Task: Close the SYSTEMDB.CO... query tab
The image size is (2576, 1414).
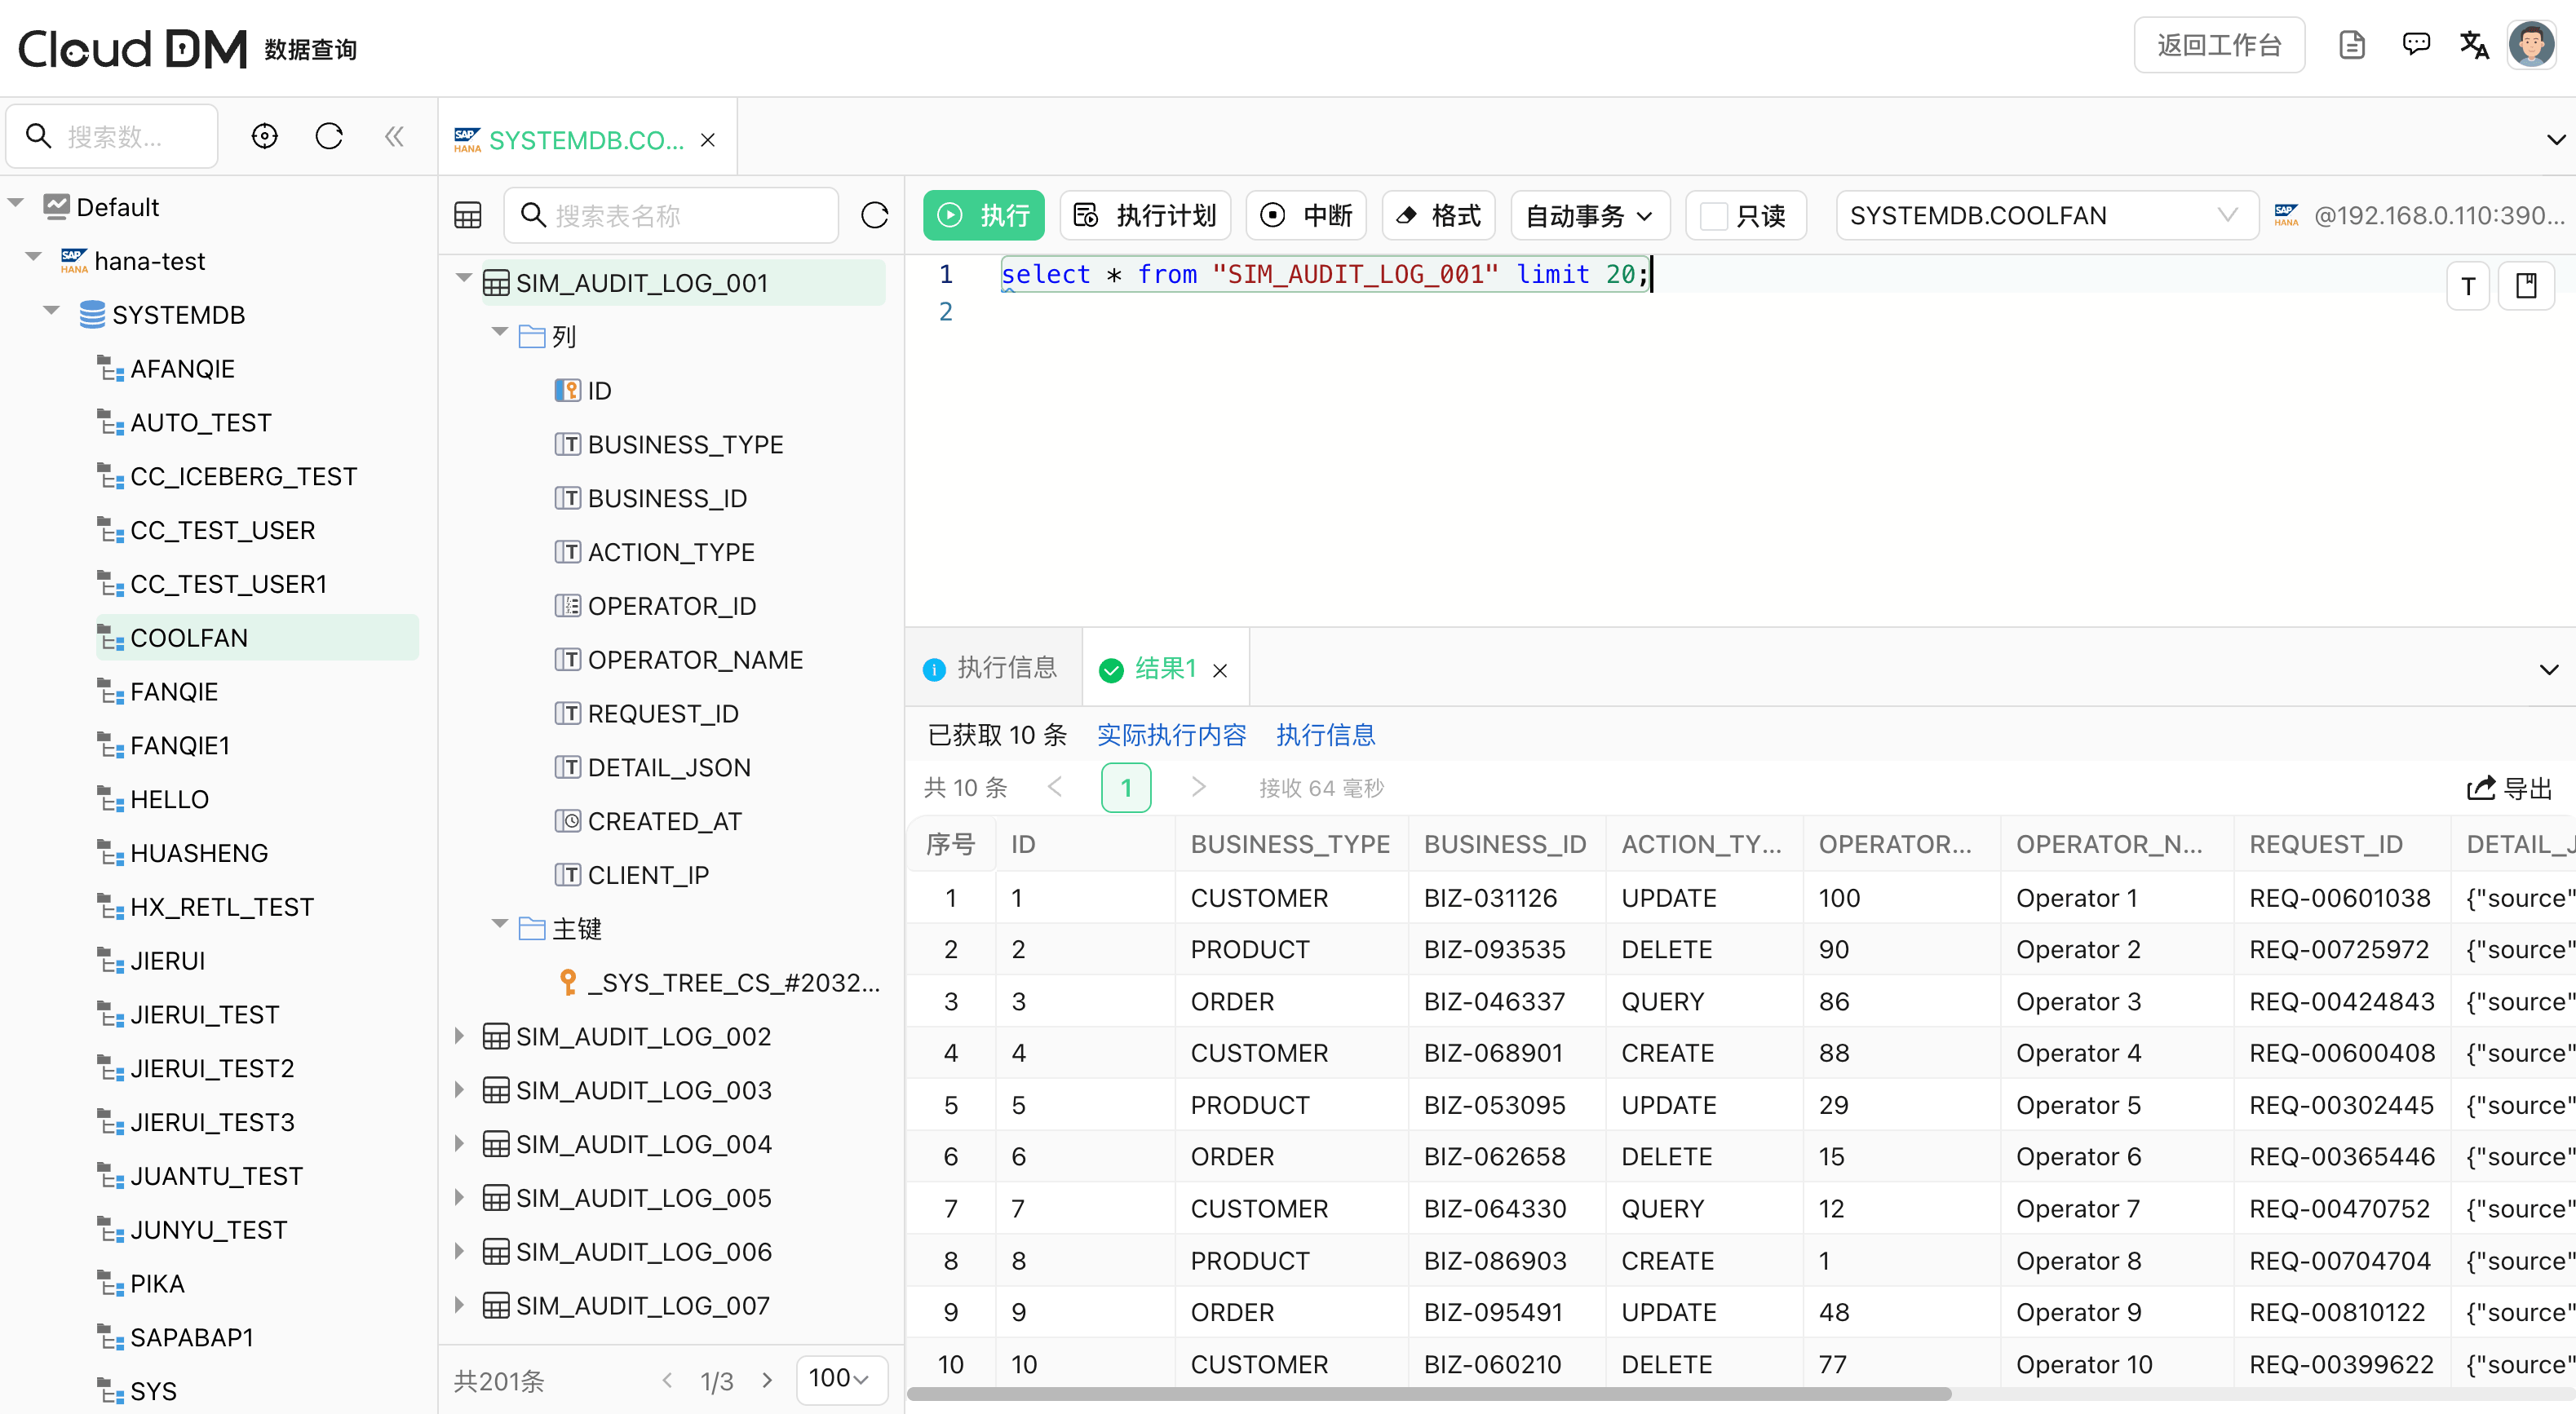Action: [708, 140]
